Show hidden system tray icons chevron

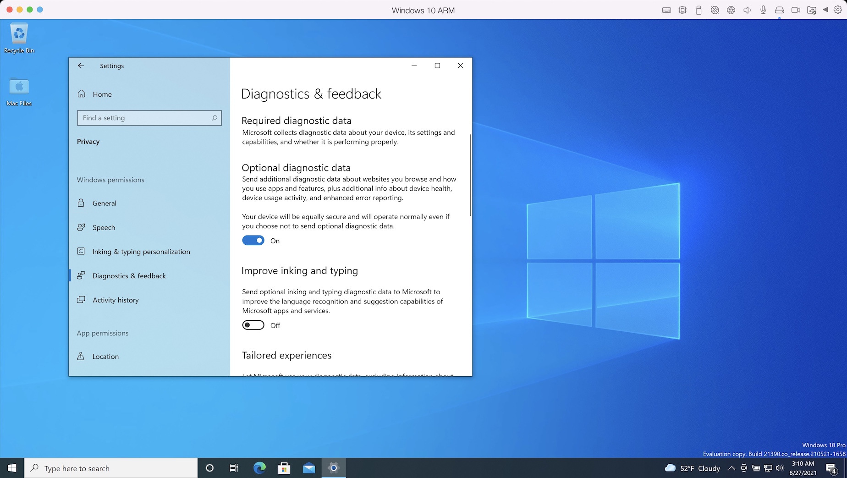point(731,468)
